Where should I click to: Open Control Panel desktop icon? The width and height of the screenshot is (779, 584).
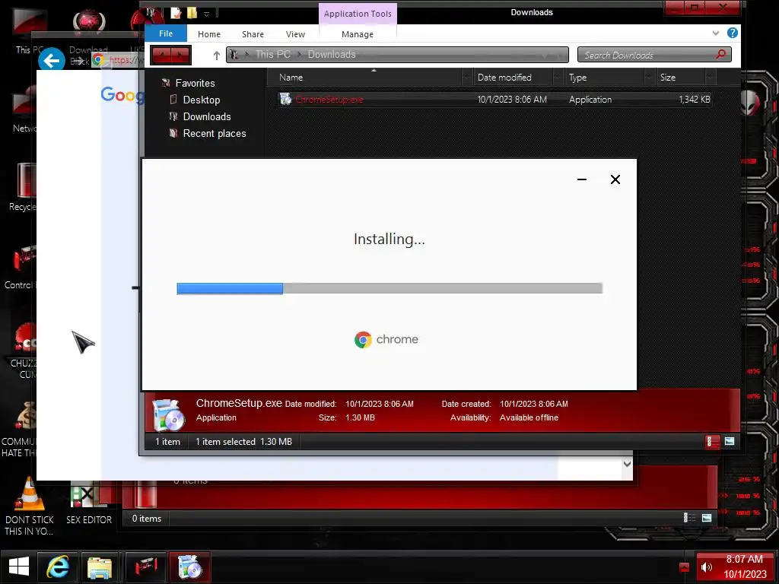(x=21, y=267)
